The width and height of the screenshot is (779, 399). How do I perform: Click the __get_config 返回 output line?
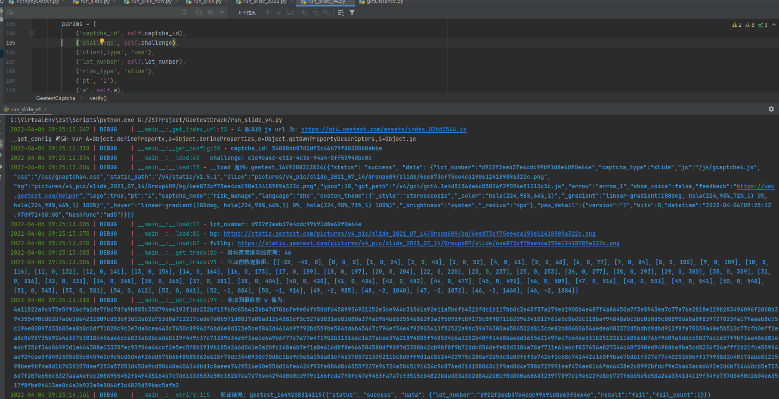point(213,139)
